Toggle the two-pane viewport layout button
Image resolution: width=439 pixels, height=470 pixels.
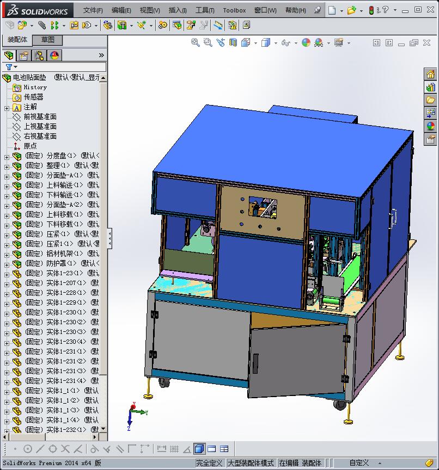point(211,449)
